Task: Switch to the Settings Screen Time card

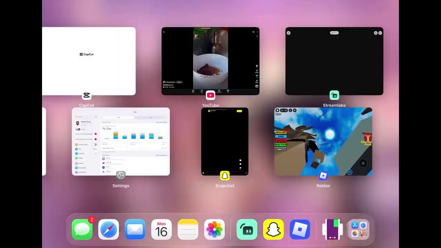Action: pos(121,142)
